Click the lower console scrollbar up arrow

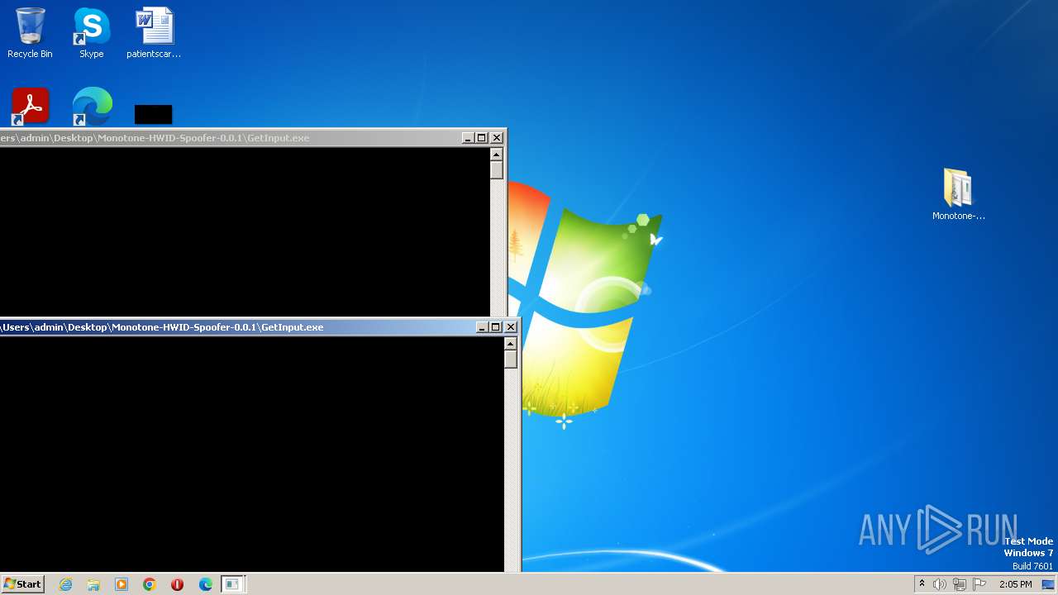pyautogui.click(x=511, y=344)
